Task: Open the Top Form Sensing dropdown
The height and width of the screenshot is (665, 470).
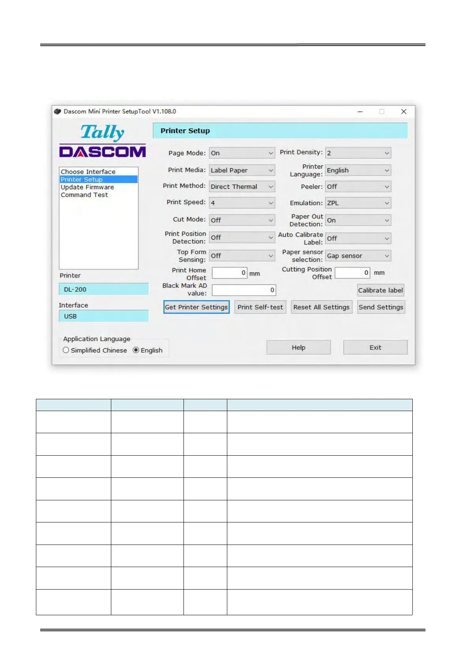Action: click(242, 256)
